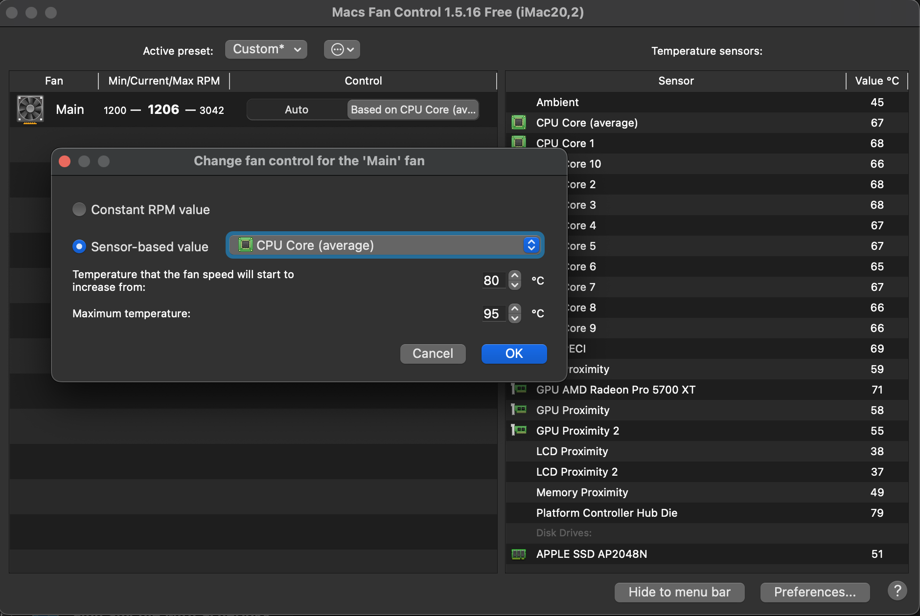Click the Main fan icon
The height and width of the screenshot is (616, 920).
[30, 109]
